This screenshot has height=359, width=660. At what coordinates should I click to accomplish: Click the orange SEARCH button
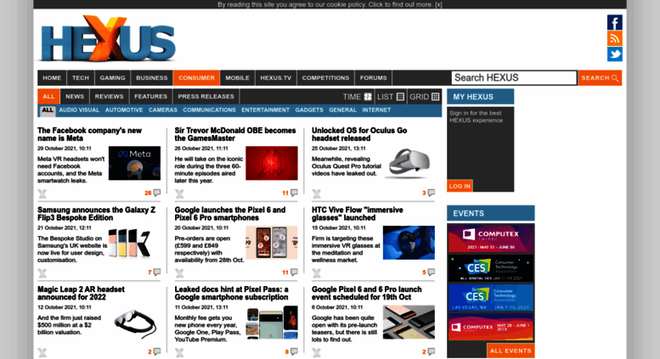click(x=600, y=78)
